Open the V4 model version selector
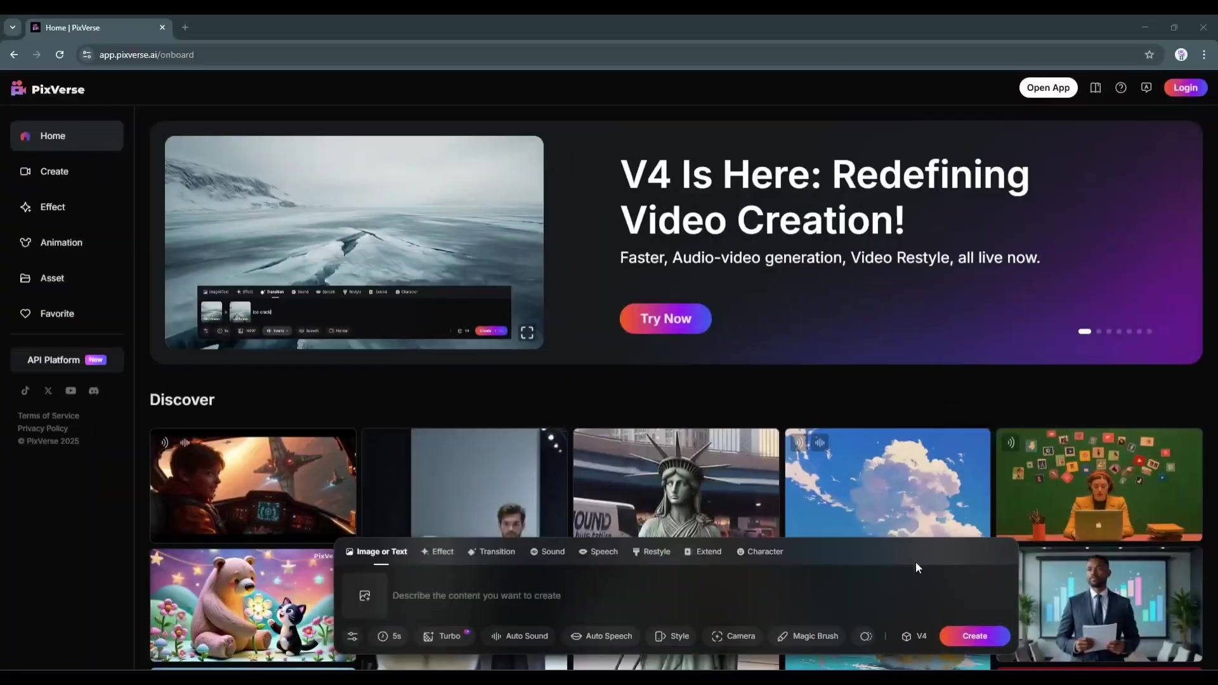The width and height of the screenshot is (1218, 685). point(913,636)
